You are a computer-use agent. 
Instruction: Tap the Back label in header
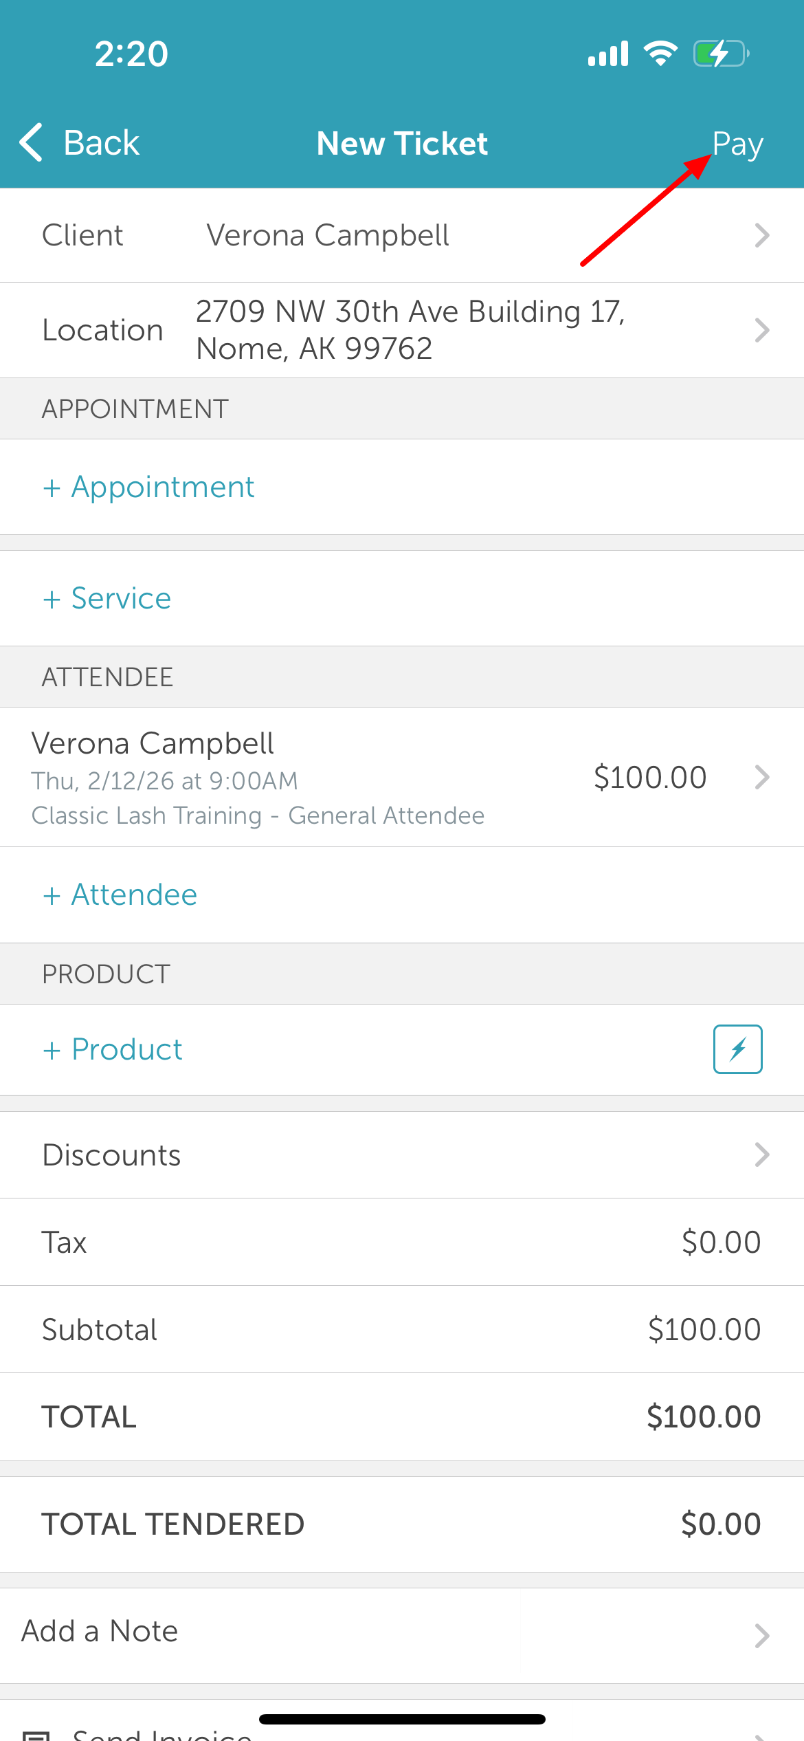[101, 143]
